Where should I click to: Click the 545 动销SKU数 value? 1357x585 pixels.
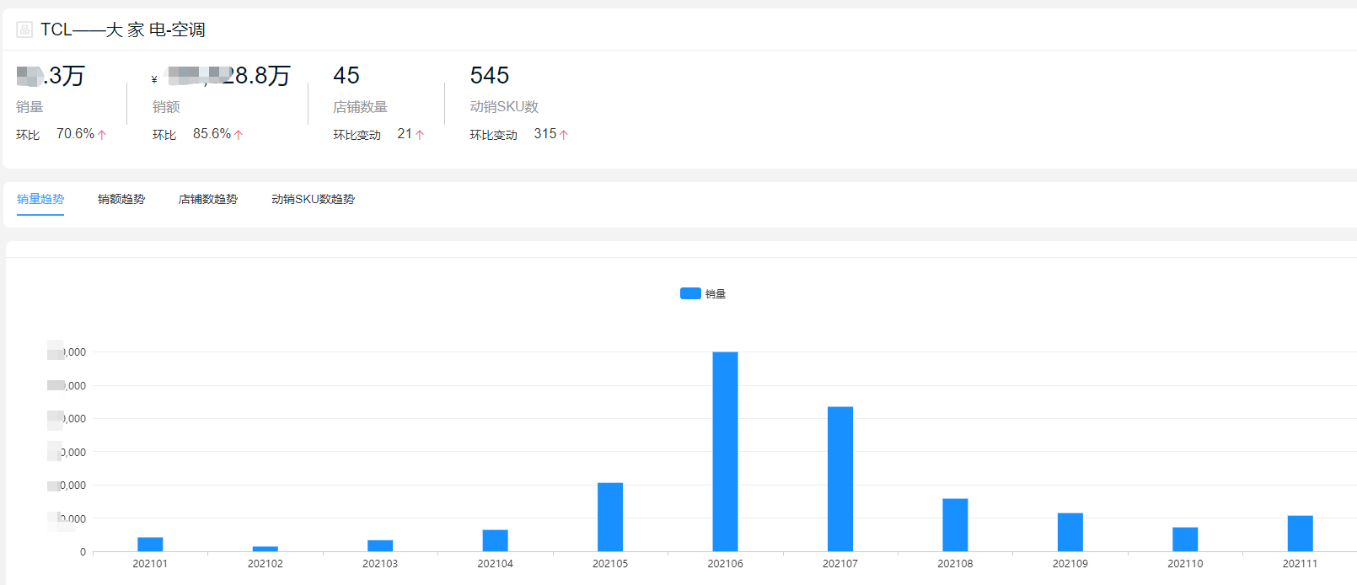pos(490,76)
